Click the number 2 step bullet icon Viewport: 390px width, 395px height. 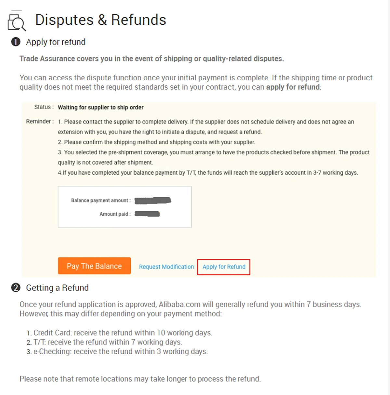pos(16,288)
